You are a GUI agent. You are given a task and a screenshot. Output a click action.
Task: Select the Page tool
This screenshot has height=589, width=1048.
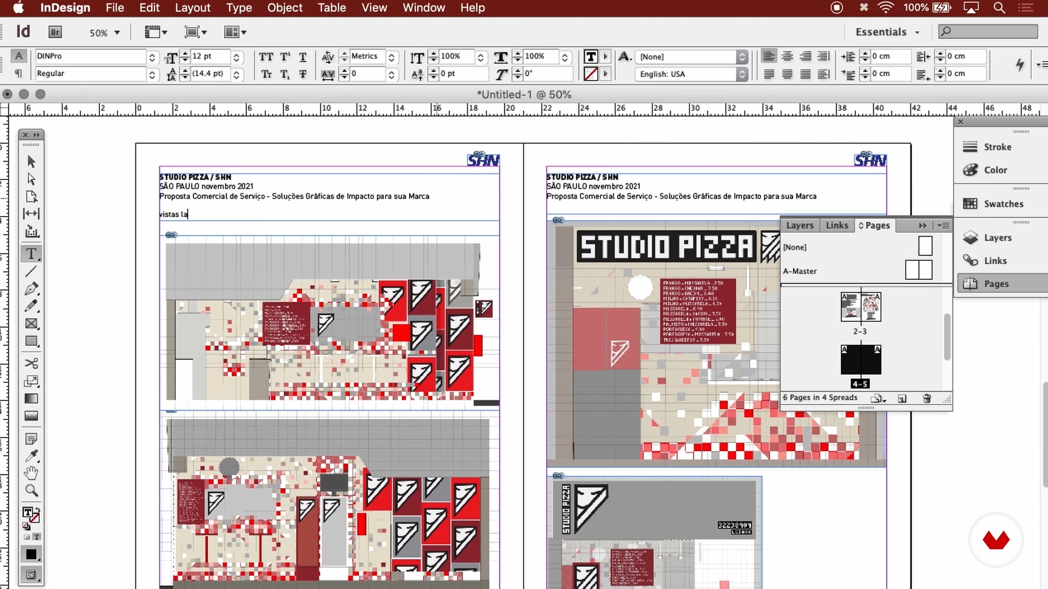(x=31, y=196)
